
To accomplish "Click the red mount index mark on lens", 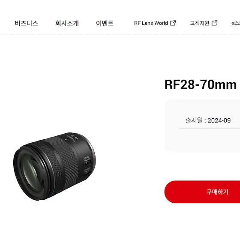I will (x=94, y=157).
